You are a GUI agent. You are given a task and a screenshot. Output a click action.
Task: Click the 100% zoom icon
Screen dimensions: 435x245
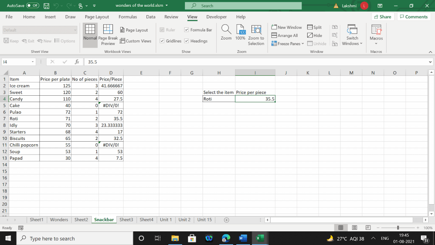(x=240, y=30)
